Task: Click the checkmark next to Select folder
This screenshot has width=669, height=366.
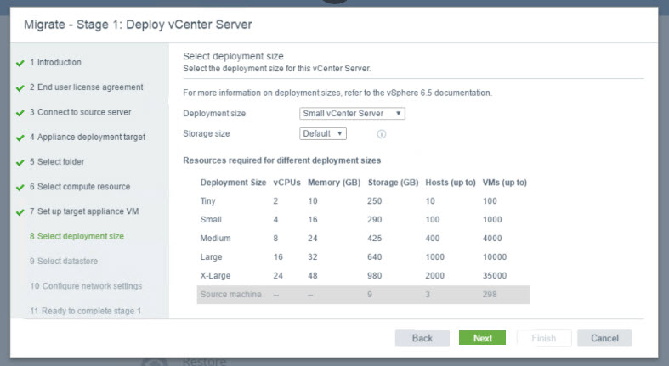Action: [20, 162]
